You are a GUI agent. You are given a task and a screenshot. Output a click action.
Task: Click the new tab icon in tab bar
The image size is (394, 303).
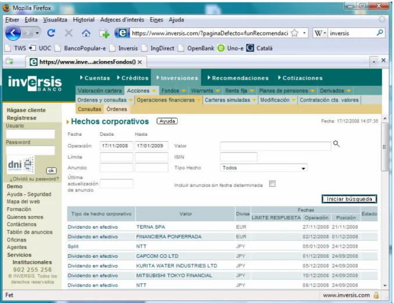[x=10, y=62]
